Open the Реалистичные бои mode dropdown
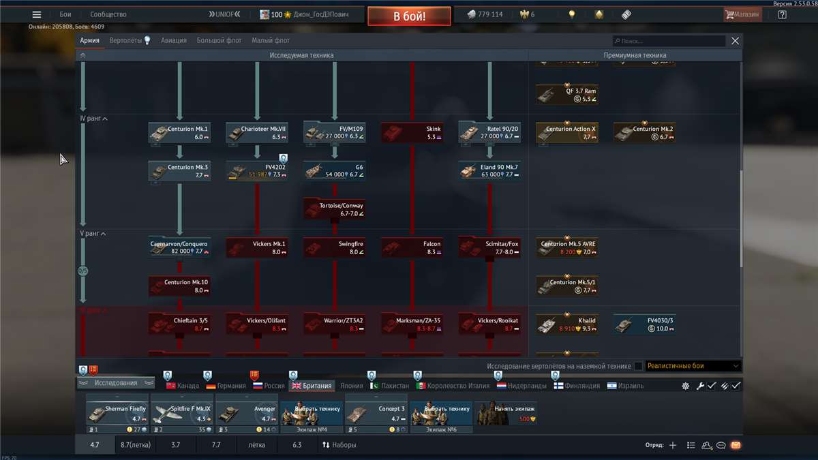Viewport: 818px width, 460px height. coord(692,366)
